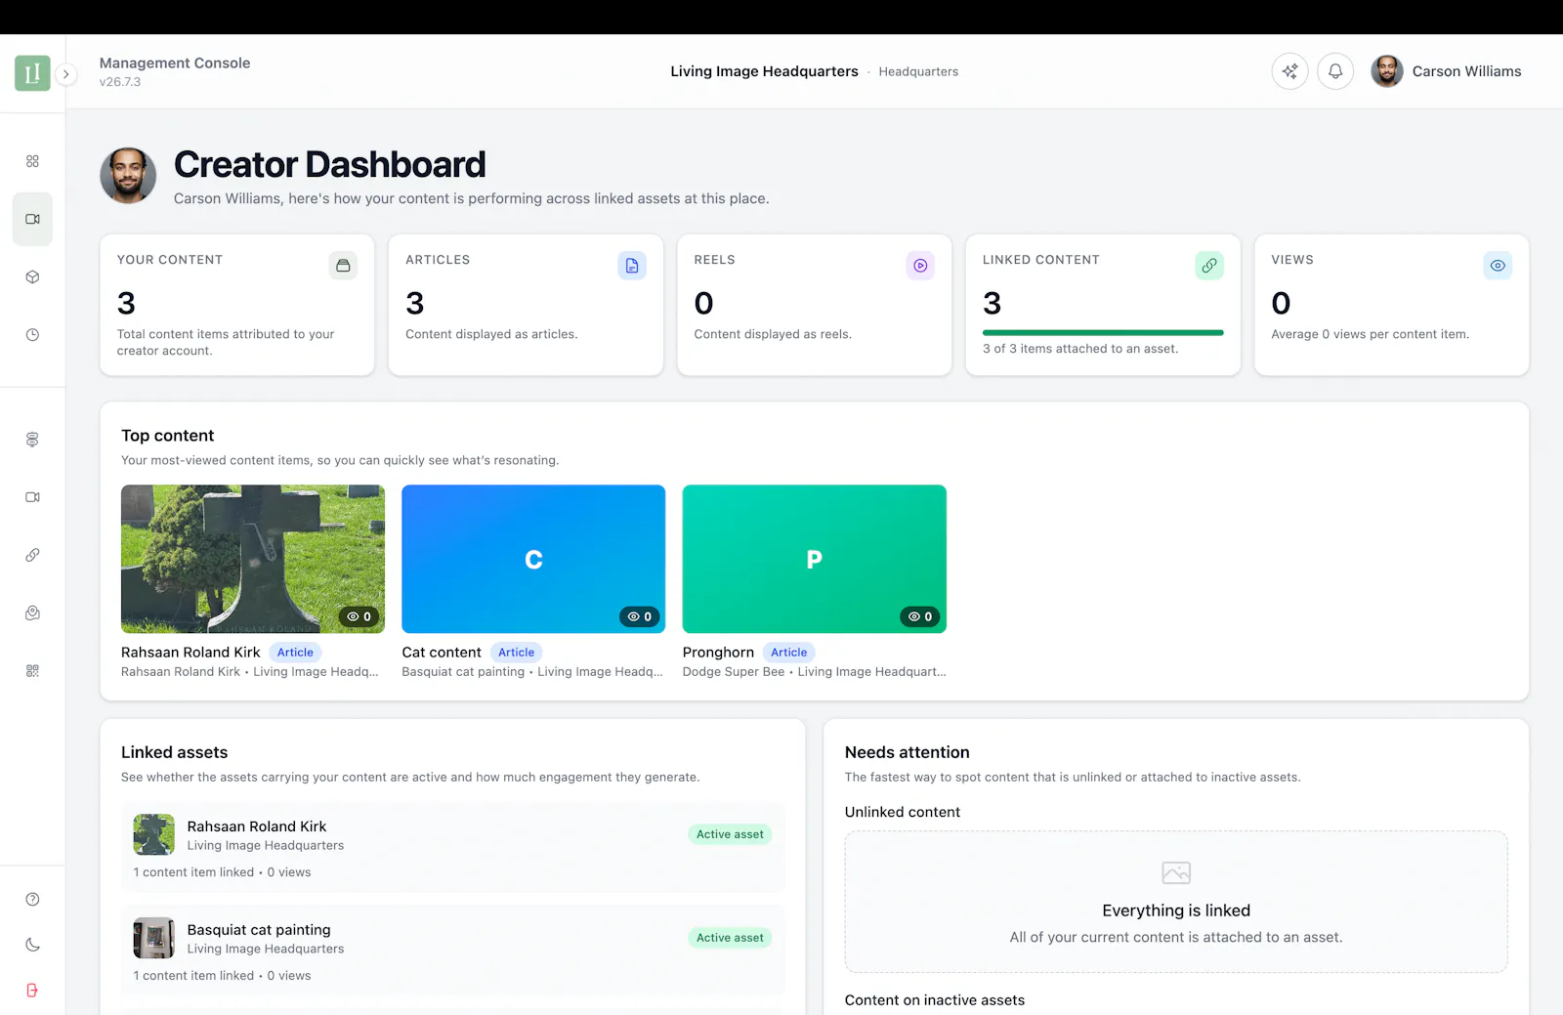Open the four-squares dashboard grid sidebar icon
This screenshot has width=1563, height=1015.
[x=32, y=161]
